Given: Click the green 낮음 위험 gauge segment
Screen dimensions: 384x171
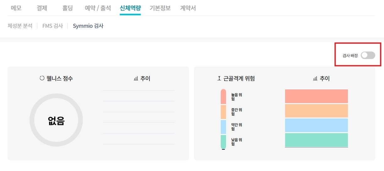Looking at the screenshot, I should coord(223,142).
